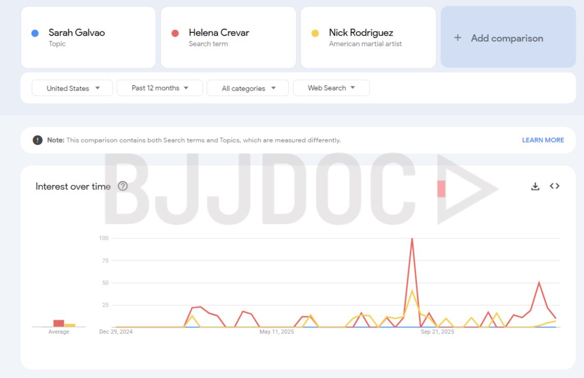Open the embed code icon

point(554,186)
